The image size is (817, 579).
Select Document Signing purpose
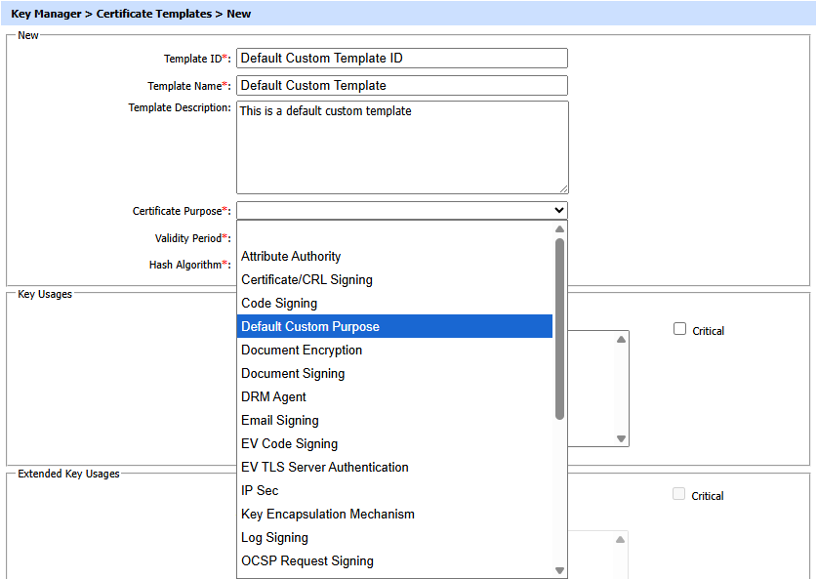coord(293,374)
